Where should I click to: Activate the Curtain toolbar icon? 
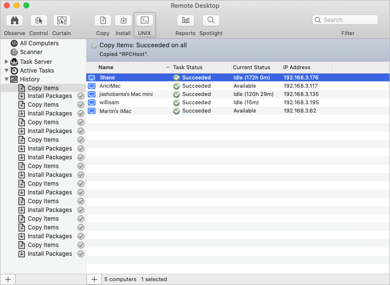(61, 20)
